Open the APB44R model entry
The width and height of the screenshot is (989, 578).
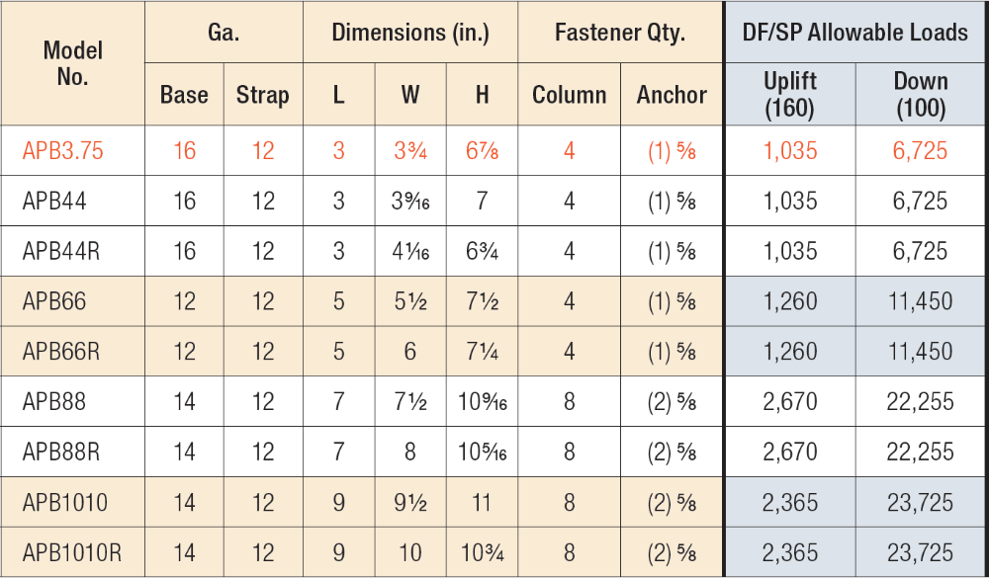click(60, 252)
